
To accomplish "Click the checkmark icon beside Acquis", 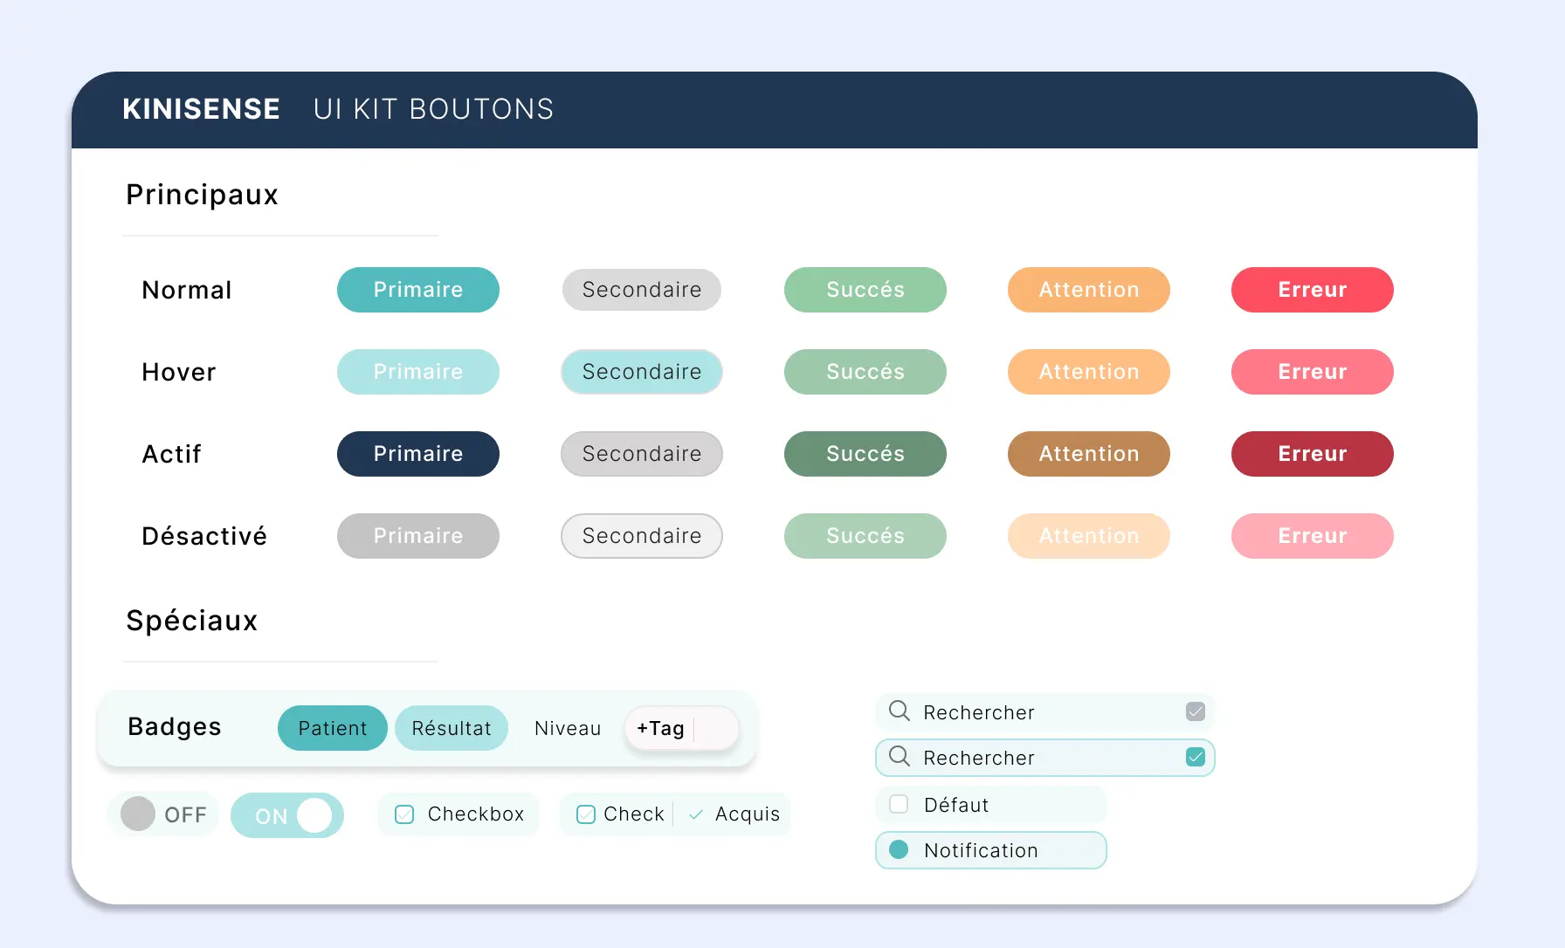I will pyautogui.click(x=696, y=814).
